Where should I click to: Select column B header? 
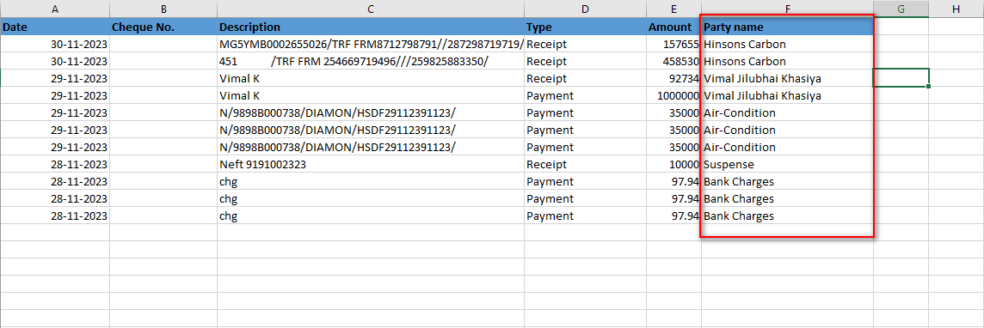point(163,9)
